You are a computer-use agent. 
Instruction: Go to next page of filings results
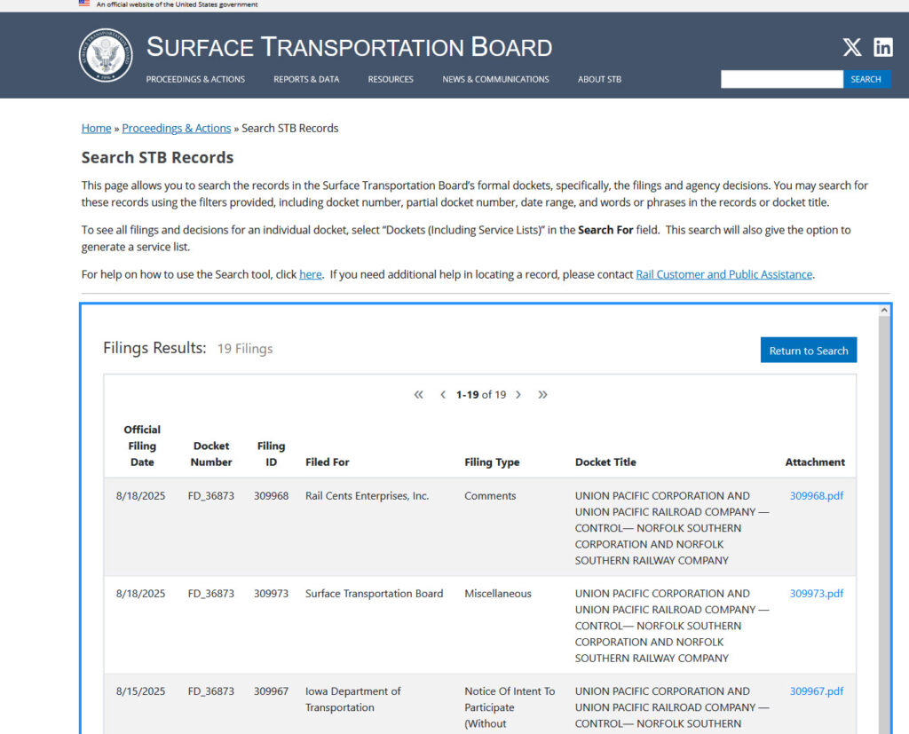(518, 395)
